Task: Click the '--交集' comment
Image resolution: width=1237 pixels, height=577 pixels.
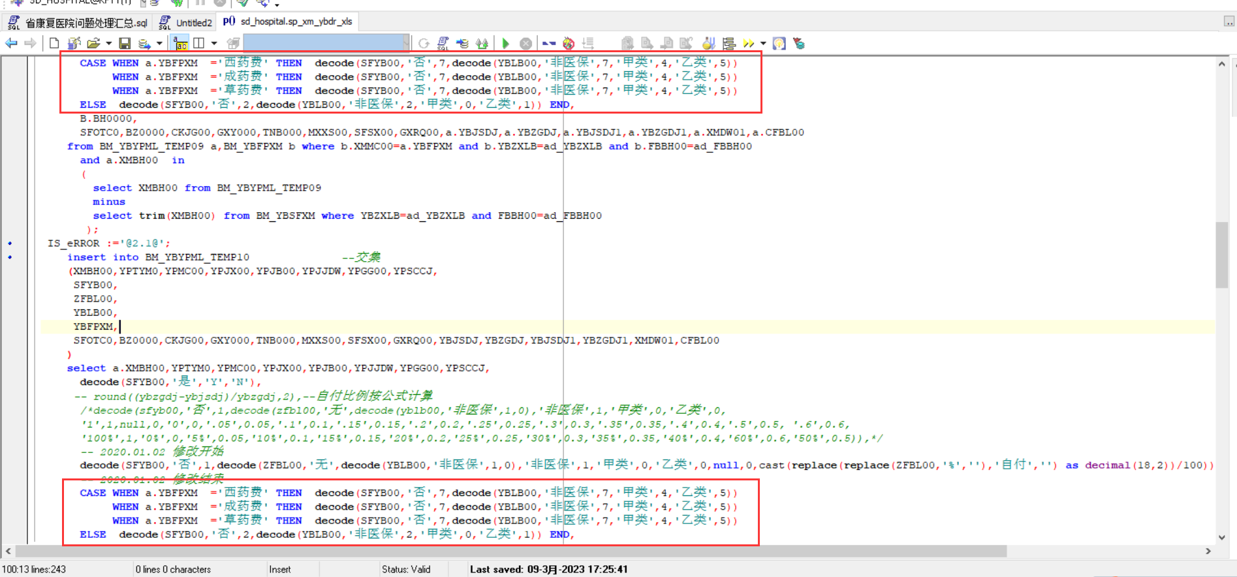Action: (361, 257)
